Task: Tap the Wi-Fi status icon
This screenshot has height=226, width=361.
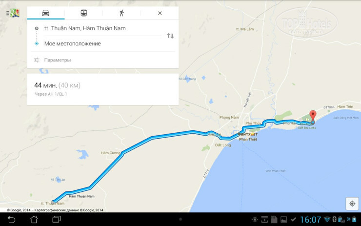Action: [x=327, y=219]
